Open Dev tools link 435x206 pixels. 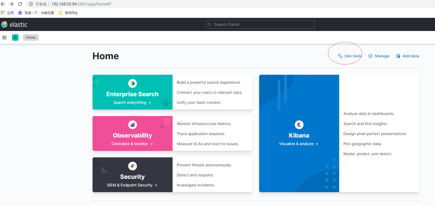350,56
